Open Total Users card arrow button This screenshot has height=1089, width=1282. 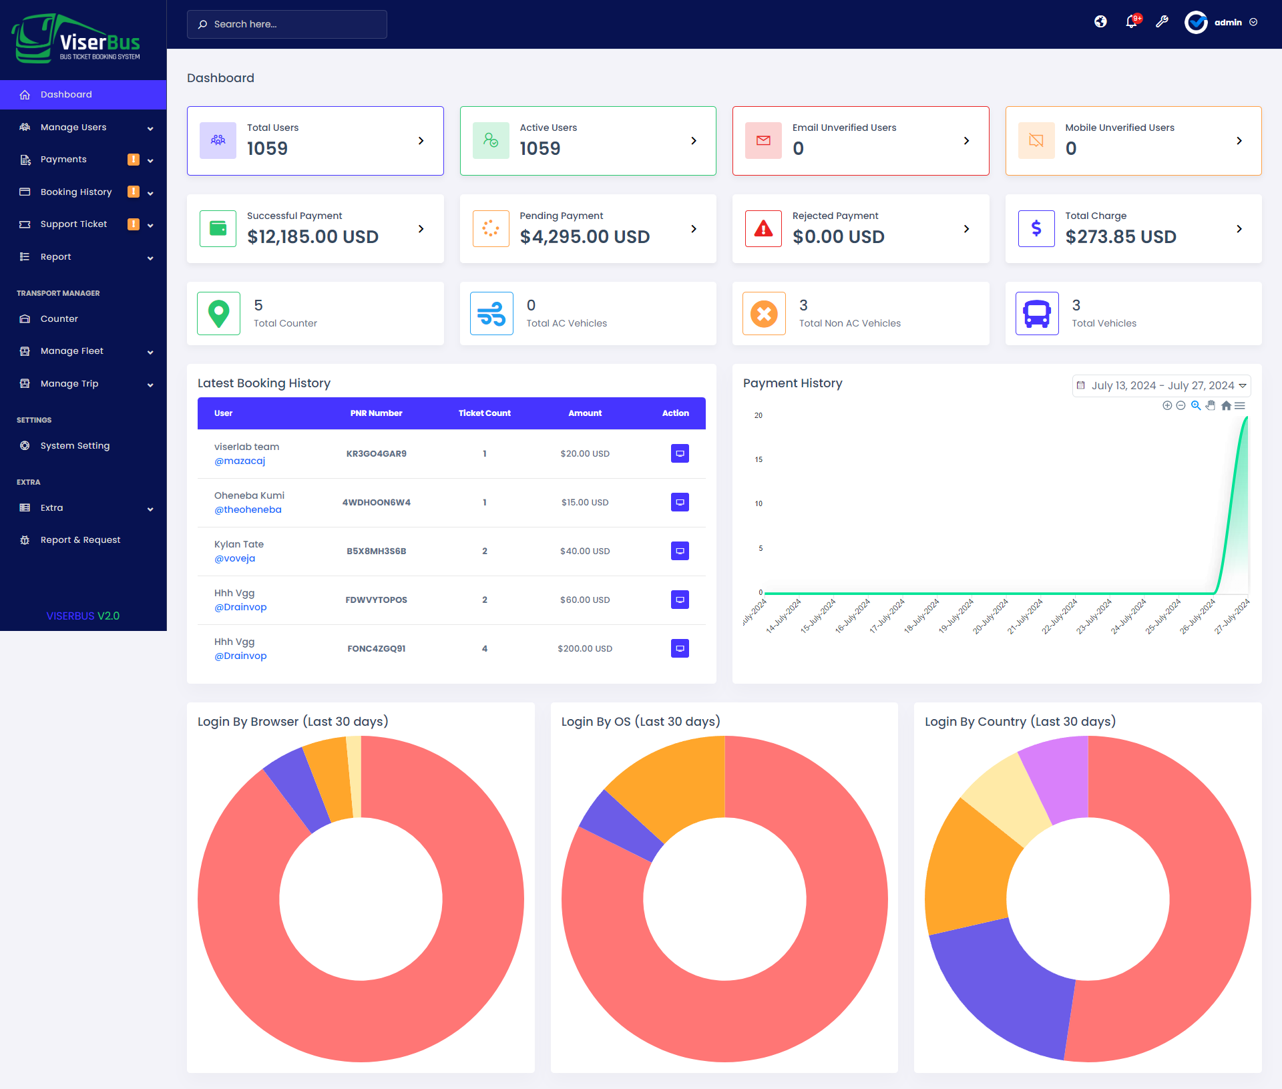421,141
